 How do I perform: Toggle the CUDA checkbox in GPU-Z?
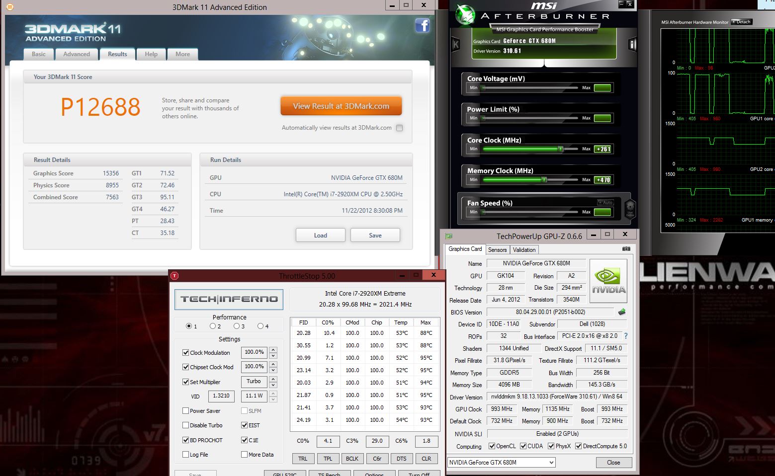523,446
